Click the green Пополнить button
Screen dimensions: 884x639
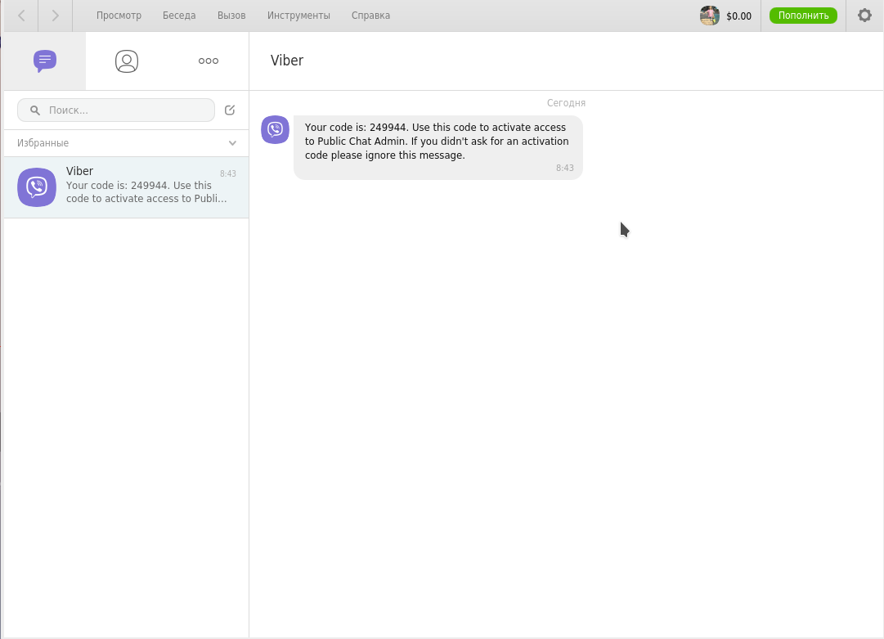[x=803, y=16]
